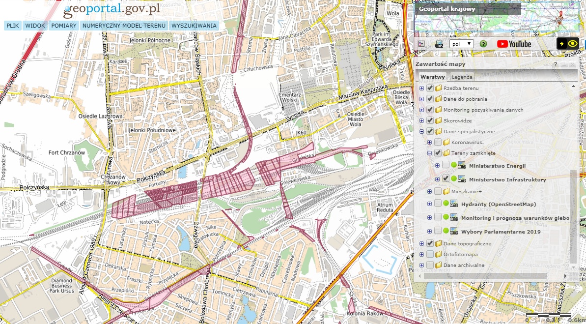Expand the Dane topograficzne group
Image resolution: width=586 pixels, height=324 pixels.
[x=421, y=243]
